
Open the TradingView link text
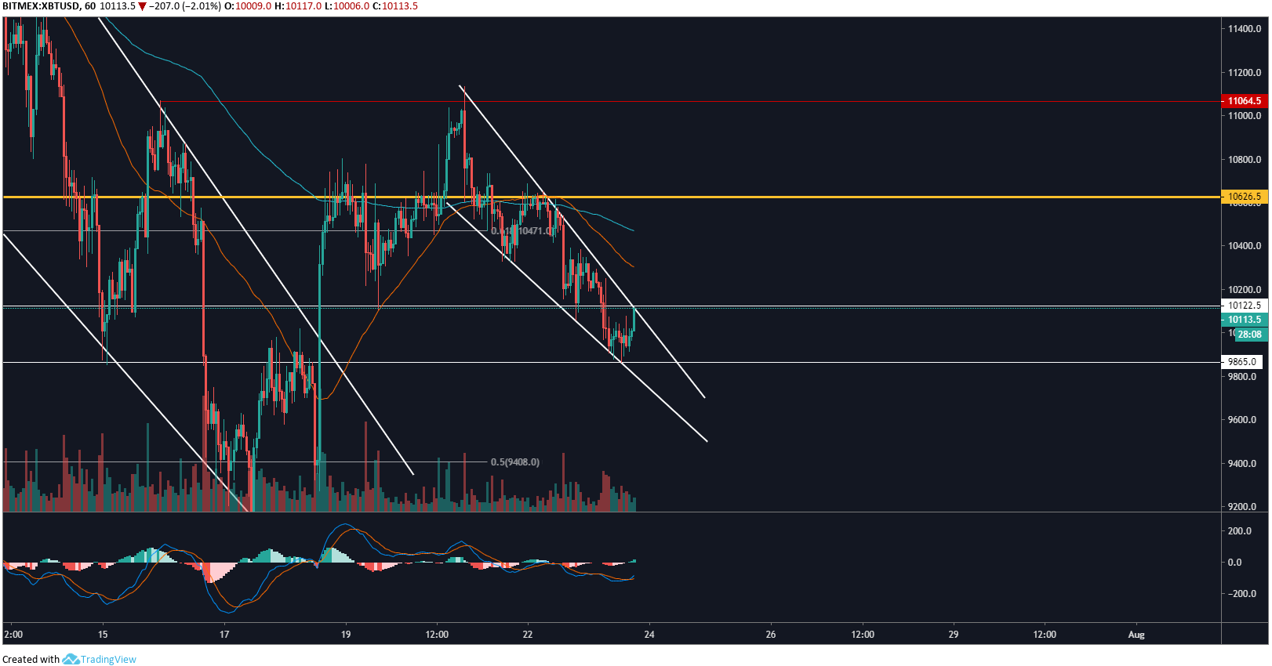pyautogui.click(x=108, y=659)
